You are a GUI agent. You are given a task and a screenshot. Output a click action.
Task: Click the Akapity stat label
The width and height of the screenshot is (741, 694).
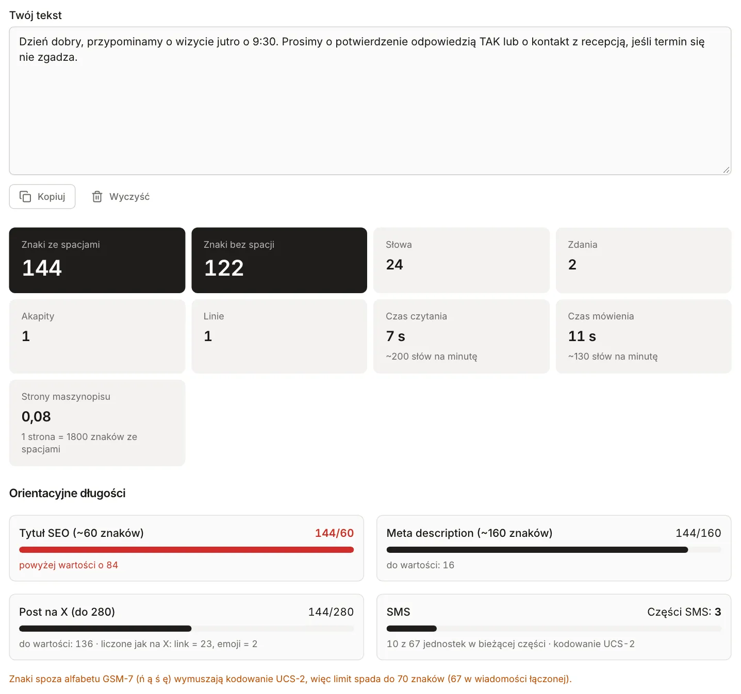pos(38,316)
